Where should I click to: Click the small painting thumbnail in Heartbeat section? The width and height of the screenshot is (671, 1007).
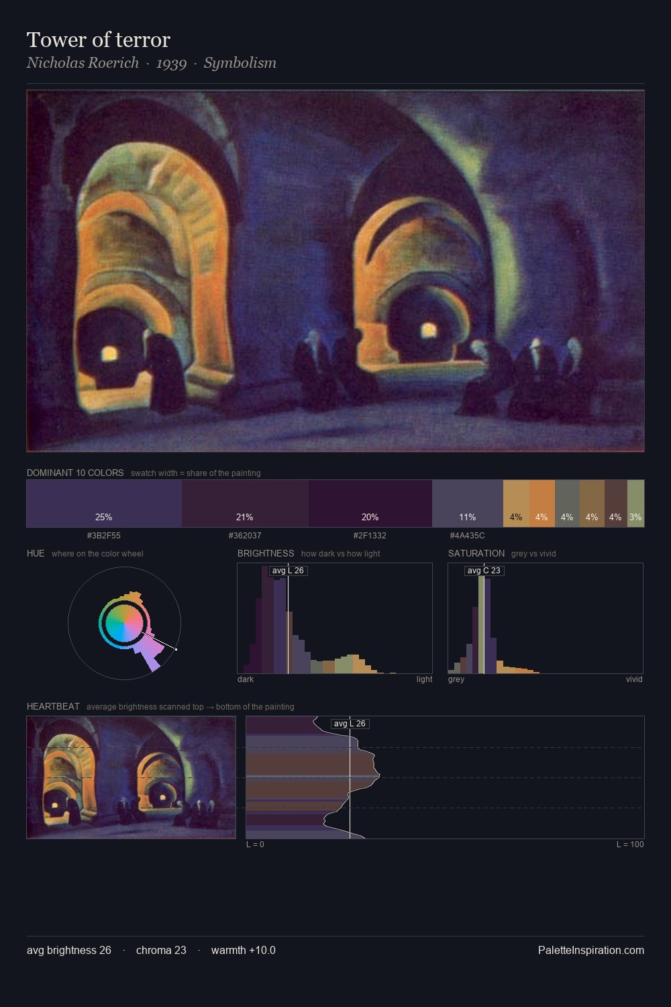pyautogui.click(x=132, y=777)
